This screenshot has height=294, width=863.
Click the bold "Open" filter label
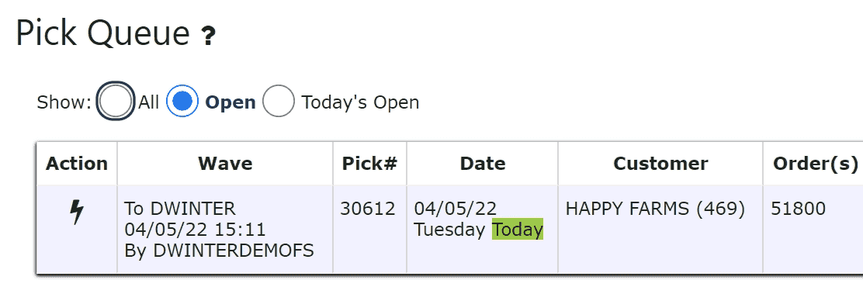230,102
